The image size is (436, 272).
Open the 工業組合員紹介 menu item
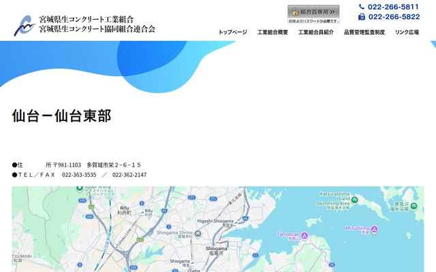tap(316, 32)
